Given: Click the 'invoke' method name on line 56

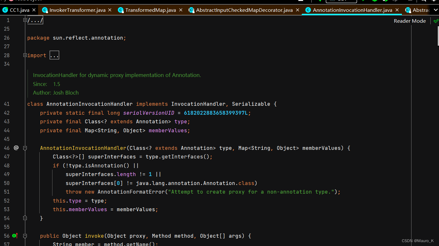Looking at the screenshot, I should (x=94, y=236).
